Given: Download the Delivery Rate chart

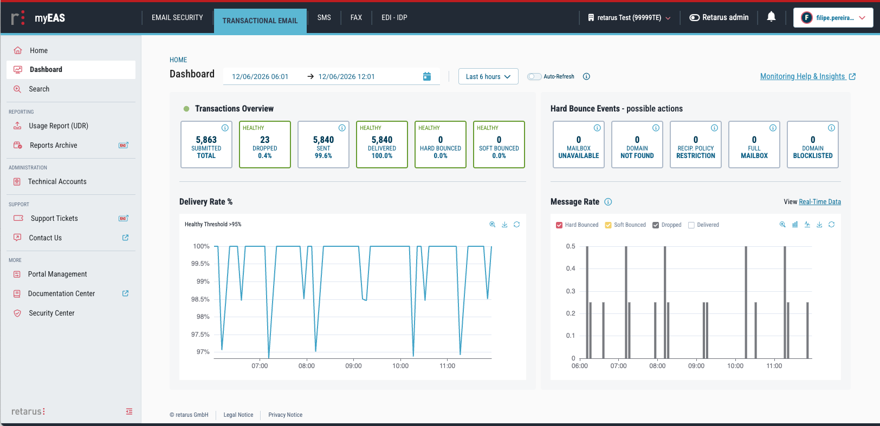Looking at the screenshot, I should pos(504,225).
